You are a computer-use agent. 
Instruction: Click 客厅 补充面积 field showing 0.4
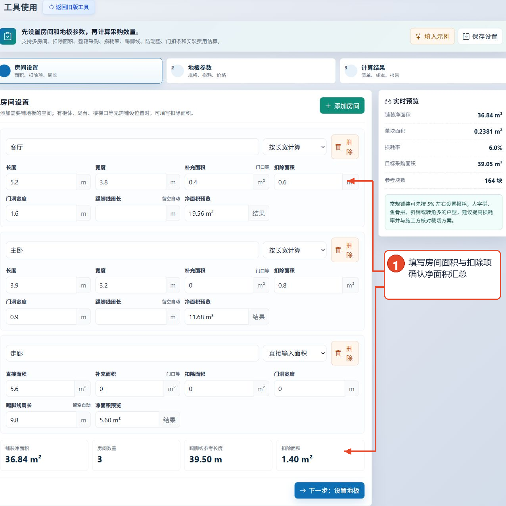pyautogui.click(x=219, y=182)
